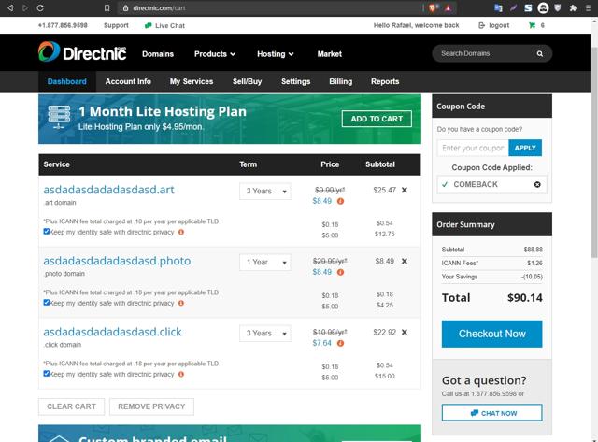This screenshot has height=442, width=598.
Task: Uncheck directnic privacy for the .click domain
Action: pos(47,374)
